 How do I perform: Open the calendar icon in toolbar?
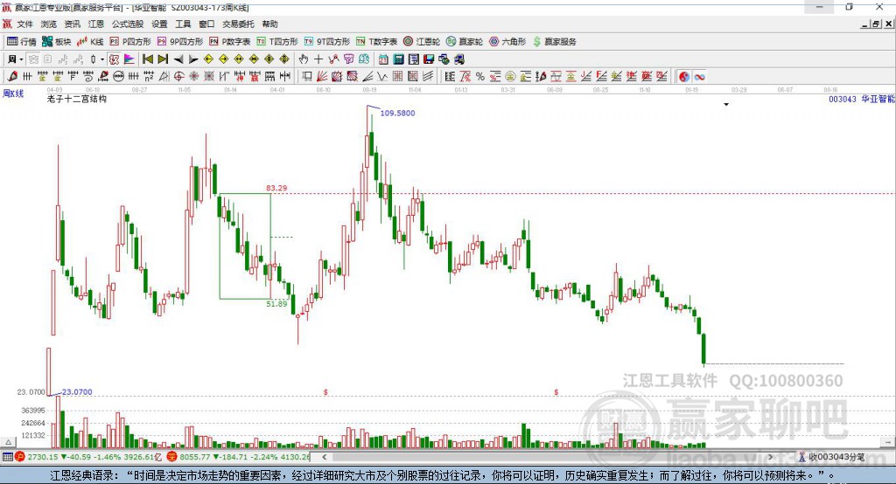(383, 59)
